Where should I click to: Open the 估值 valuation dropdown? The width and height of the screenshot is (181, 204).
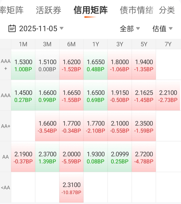point(162,29)
